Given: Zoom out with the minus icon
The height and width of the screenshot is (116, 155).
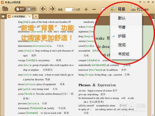Looking at the screenshot, I should pyautogui.click(x=94, y=10).
